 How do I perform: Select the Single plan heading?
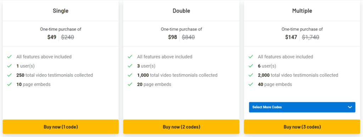click(61, 11)
